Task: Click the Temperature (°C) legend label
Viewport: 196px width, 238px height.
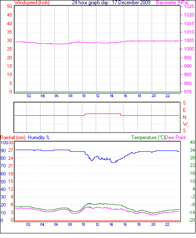Action: click(x=148, y=138)
